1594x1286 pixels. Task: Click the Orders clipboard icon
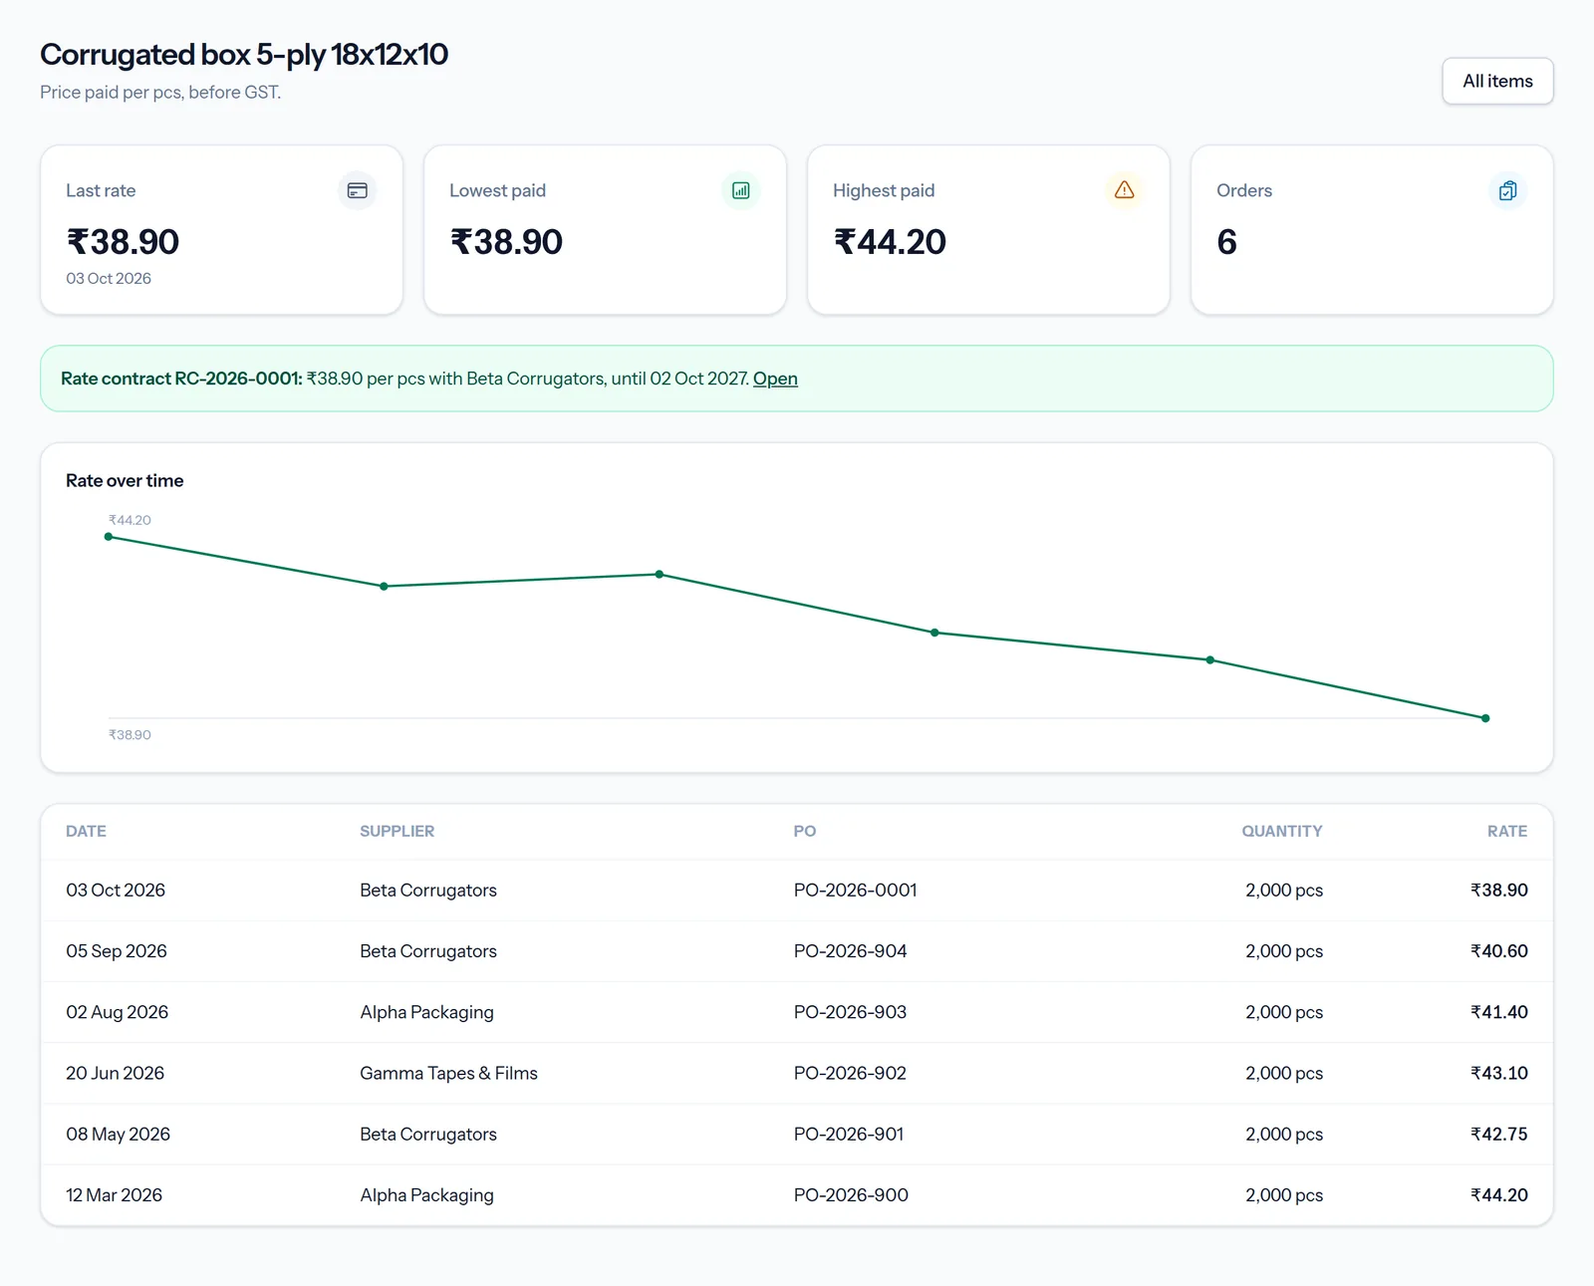1508,190
